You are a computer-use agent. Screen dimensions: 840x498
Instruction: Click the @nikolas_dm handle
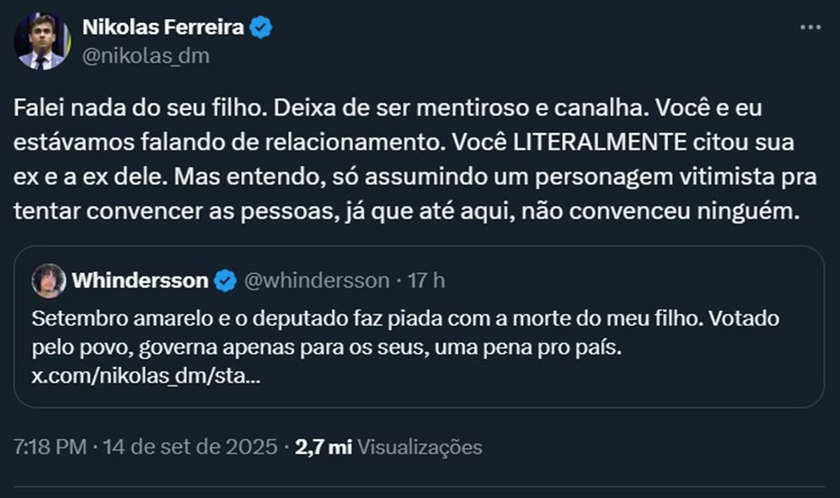point(146,56)
